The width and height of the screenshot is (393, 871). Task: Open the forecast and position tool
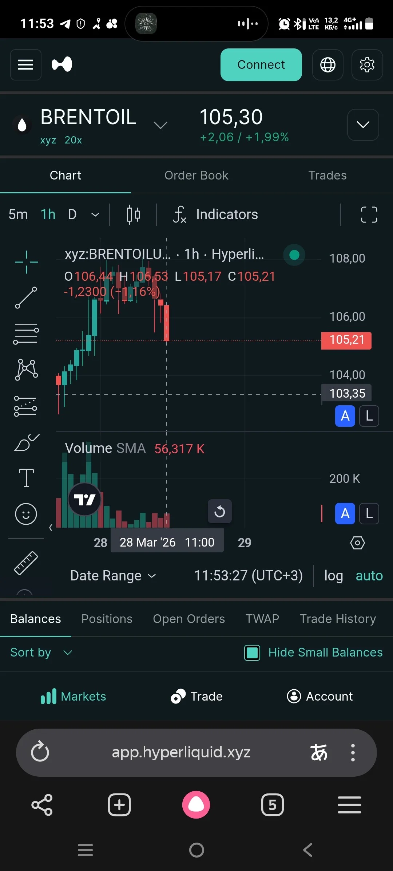click(25, 406)
